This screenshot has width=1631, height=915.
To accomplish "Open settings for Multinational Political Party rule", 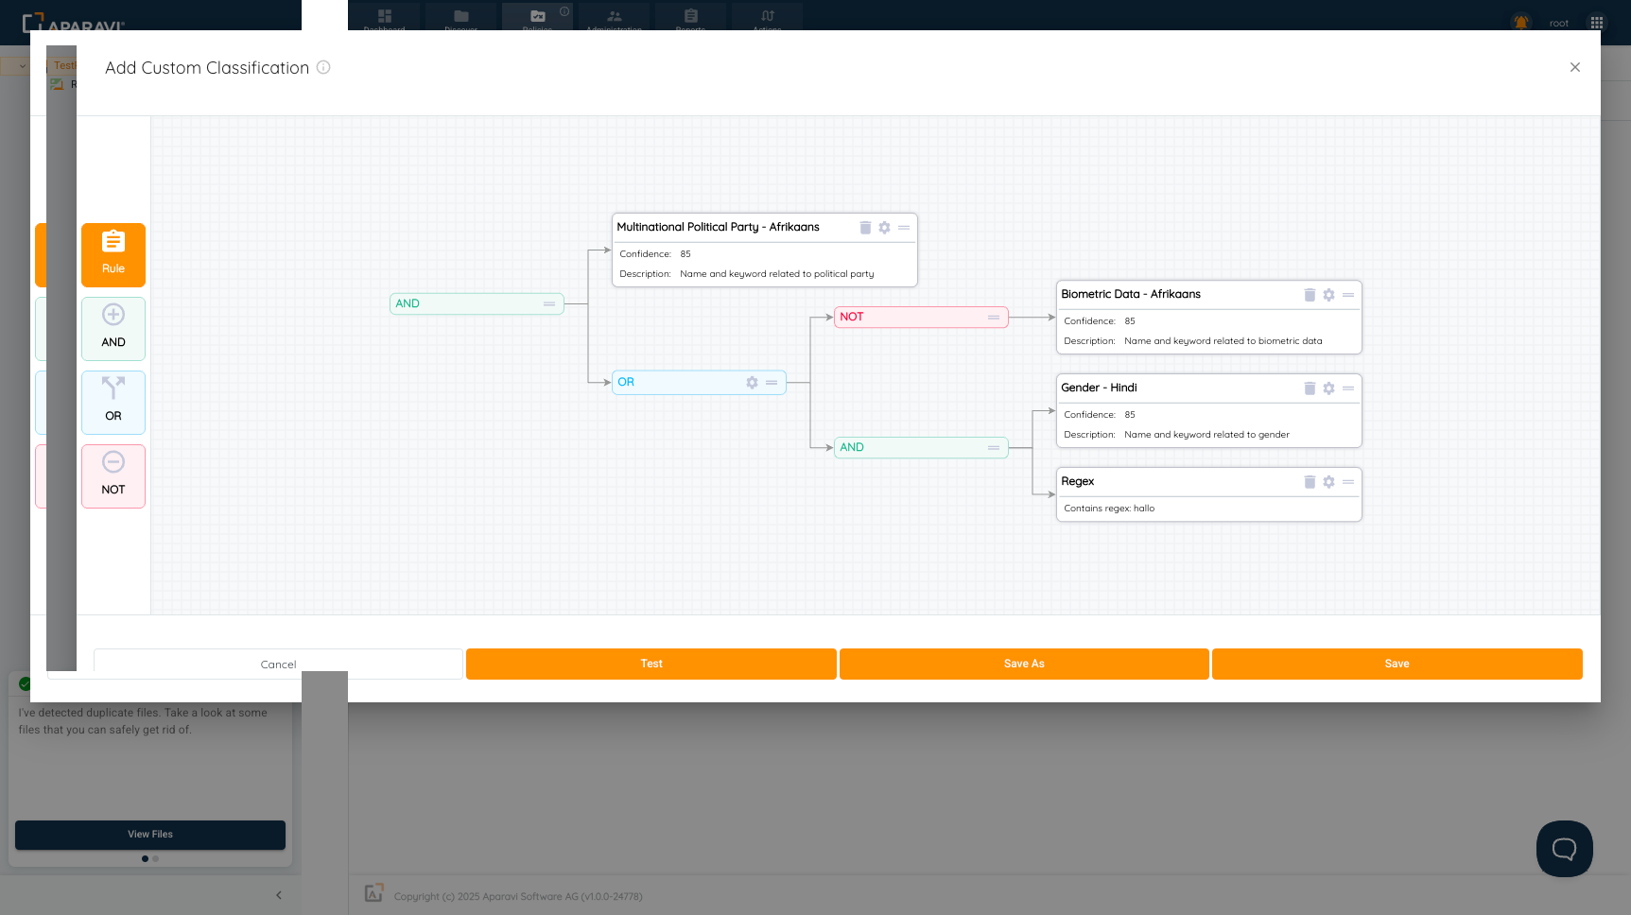I will pos(884,228).
